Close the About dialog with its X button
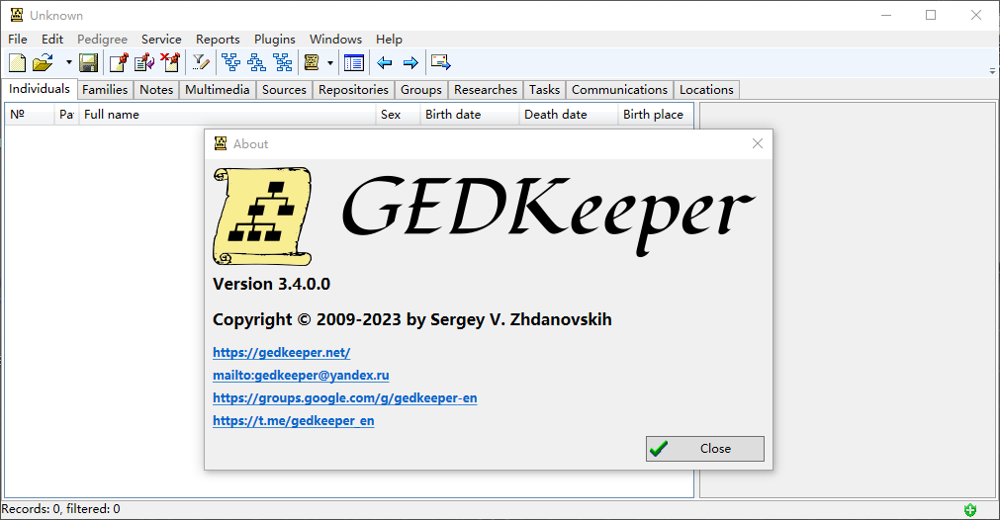Screen dimensions: 1000x520 point(757,144)
